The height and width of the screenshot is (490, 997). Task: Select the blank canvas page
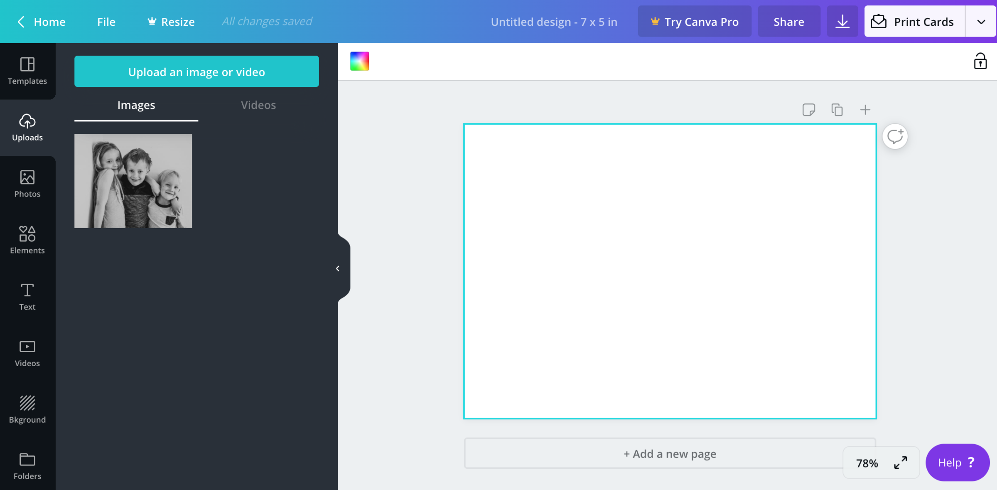[670, 271]
